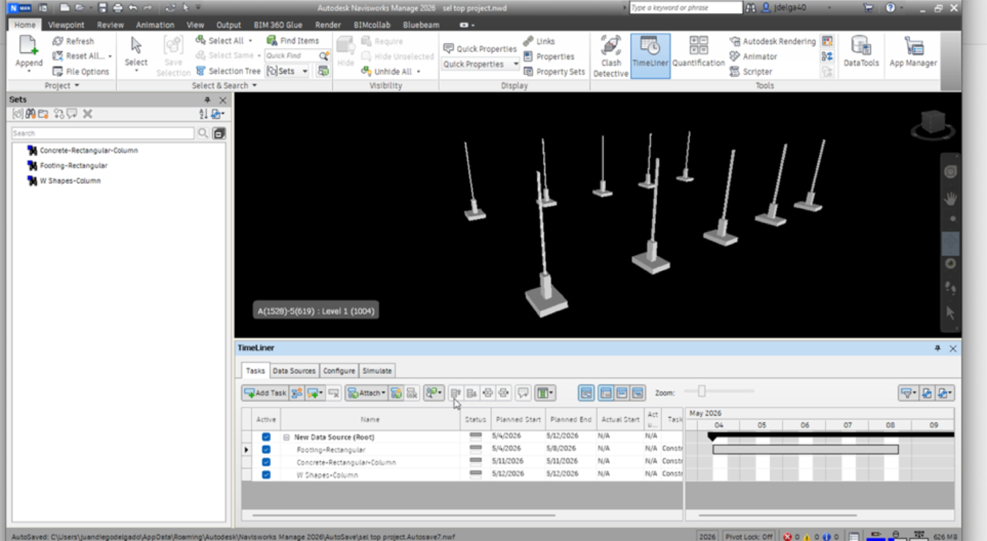Open the Animator tool
Viewport: 987px width, 541px height.
[753, 56]
